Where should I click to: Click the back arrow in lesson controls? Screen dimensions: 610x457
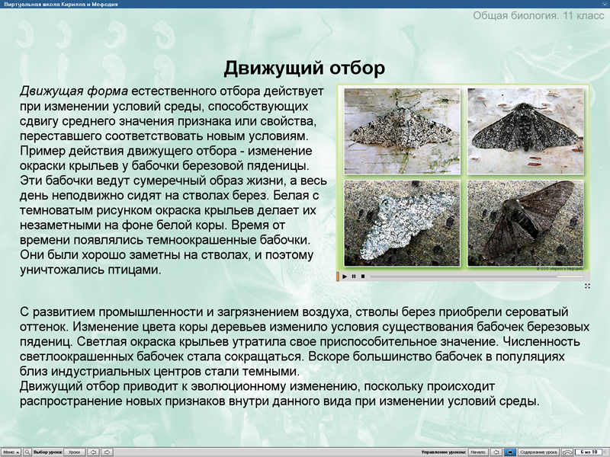(x=496, y=451)
